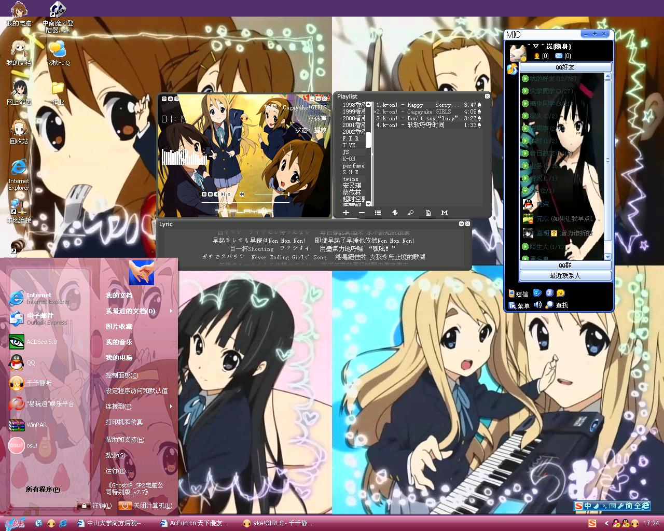Open '飞秋FeiQ' desktop icon
Viewport: 664px width, 531px height.
tap(58, 53)
